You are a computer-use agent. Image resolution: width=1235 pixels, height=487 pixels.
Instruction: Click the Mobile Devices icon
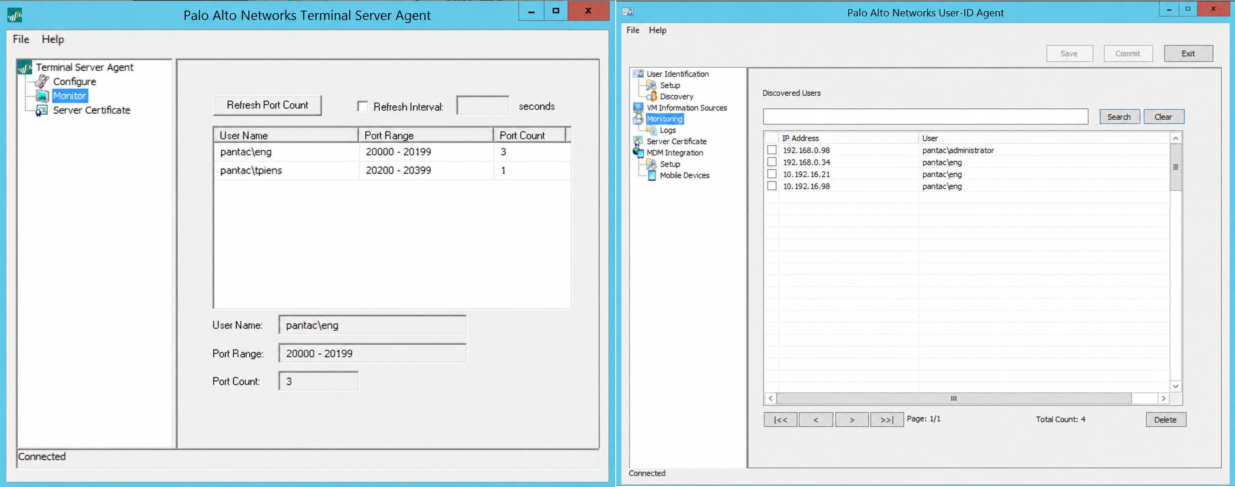652,176
